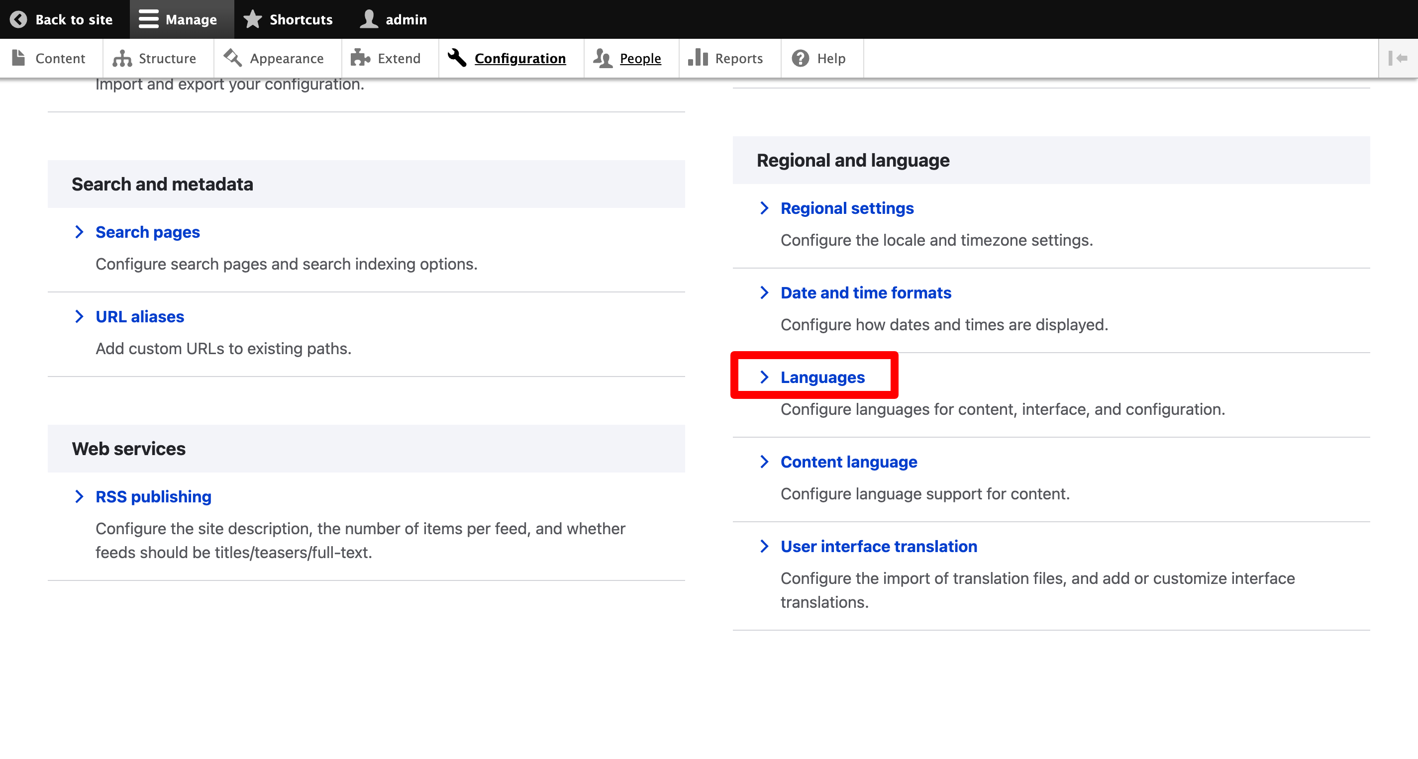Open the Languages link
1418x759 pixels.
point(822,377)
